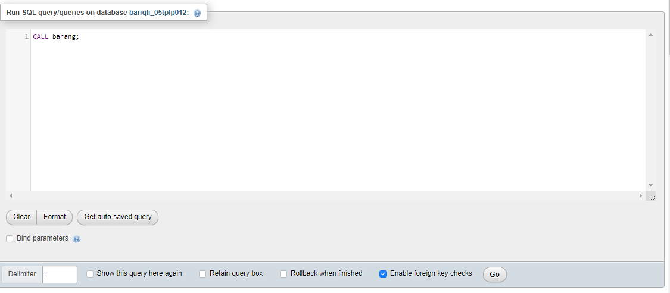The height and width of the screenshot is (293, 670).
Task: Enable Rollback when finished
Action: tap(283, 274)
